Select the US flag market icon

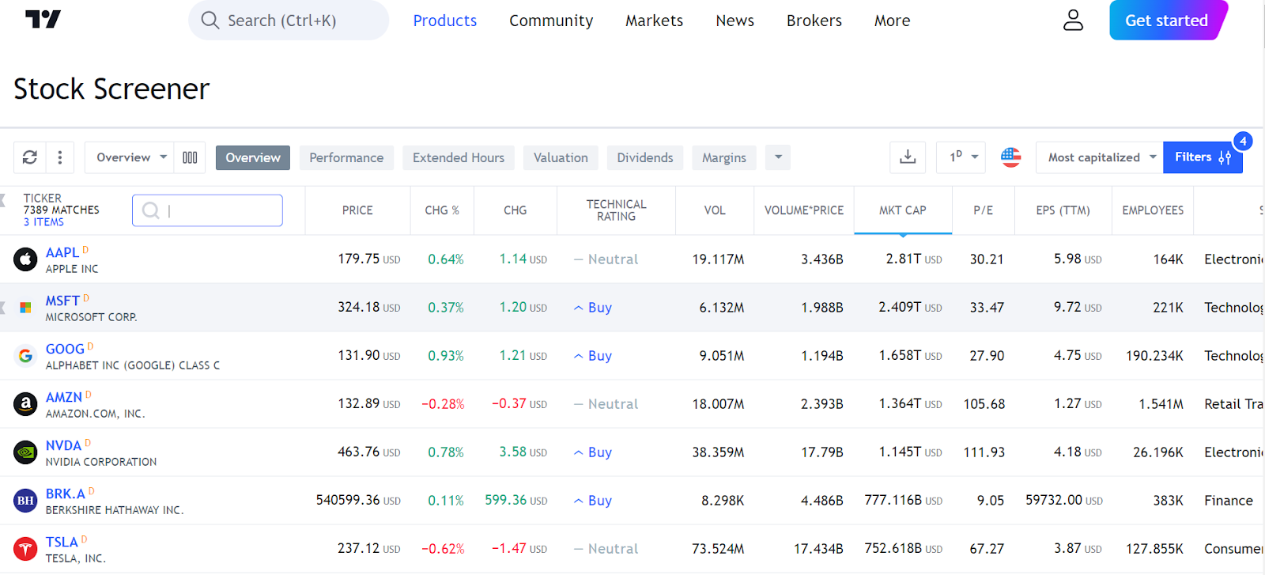pos(1010,157)
